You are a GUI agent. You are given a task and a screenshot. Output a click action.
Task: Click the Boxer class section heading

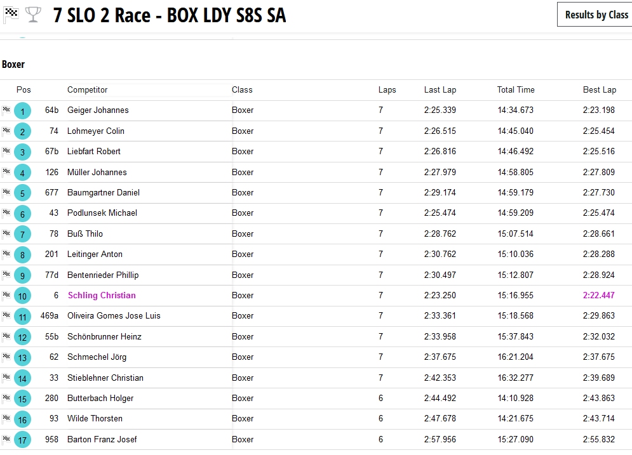pyautogui.click(x=13, y=64)
